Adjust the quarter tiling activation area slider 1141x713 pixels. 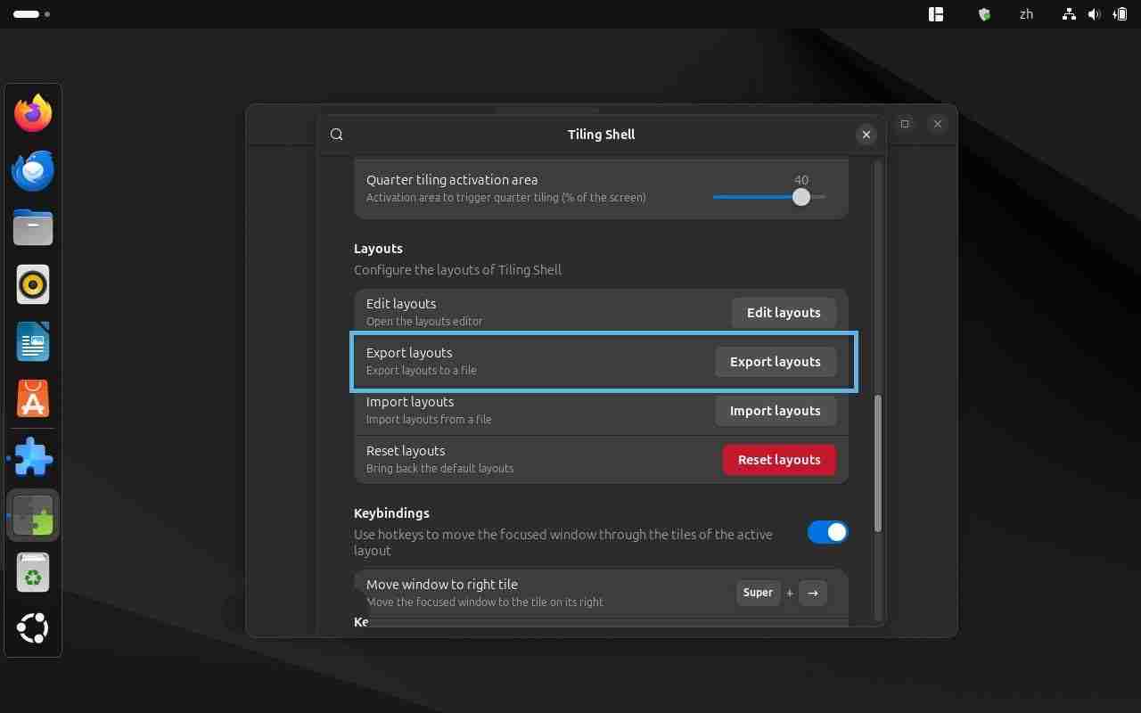click(x=800, y=197)
